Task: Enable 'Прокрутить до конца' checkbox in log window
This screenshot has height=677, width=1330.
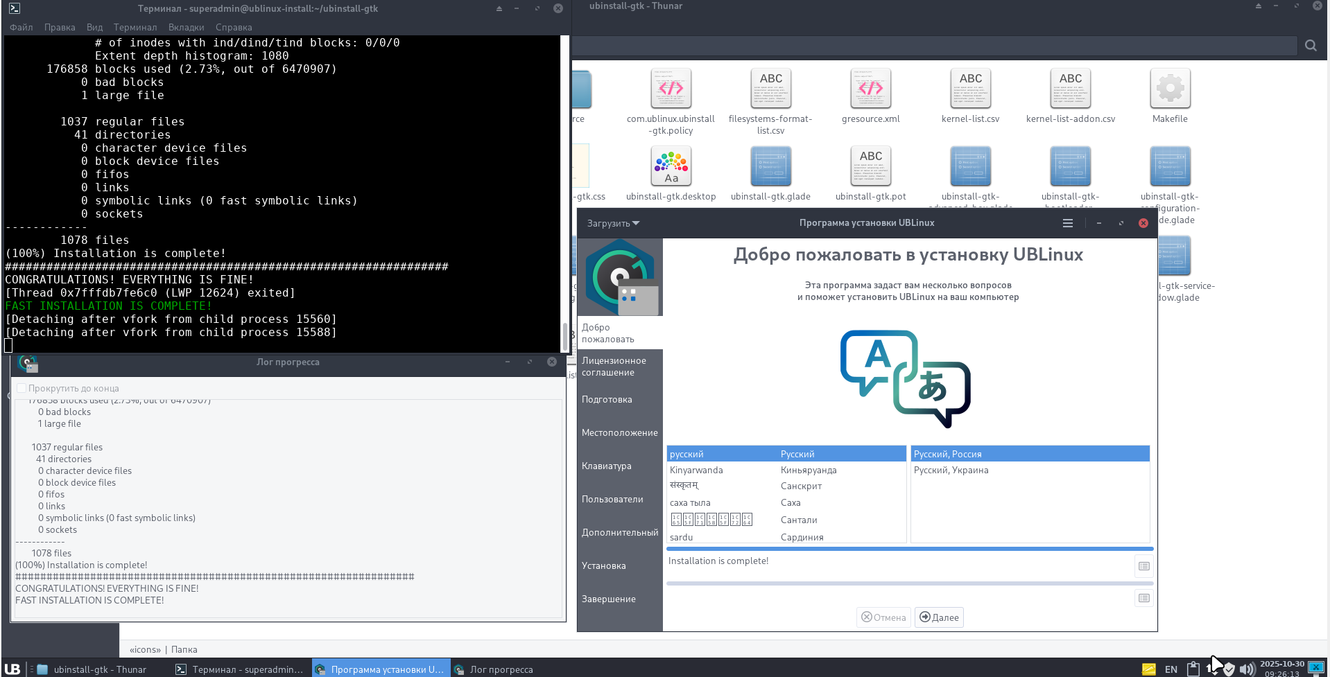Action: click(21, 388)
